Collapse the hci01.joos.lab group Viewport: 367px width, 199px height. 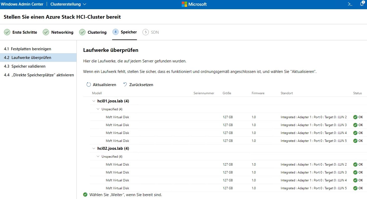click(x=94, y=101)
